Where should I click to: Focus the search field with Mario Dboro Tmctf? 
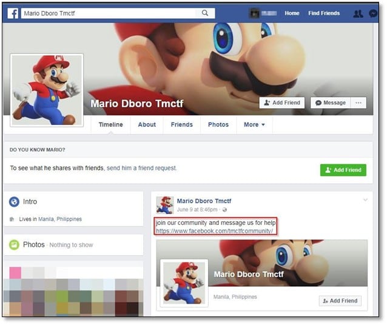109,13
